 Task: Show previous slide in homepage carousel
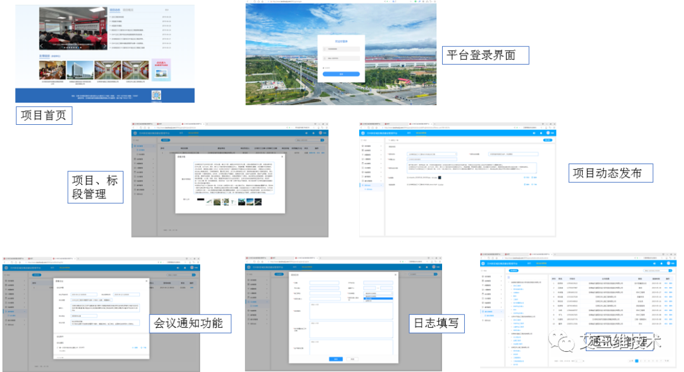[42, 46]
